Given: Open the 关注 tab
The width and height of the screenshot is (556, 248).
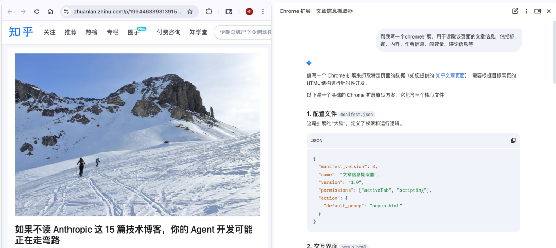Looking at the screenshot, I should (x=49, y=32).
